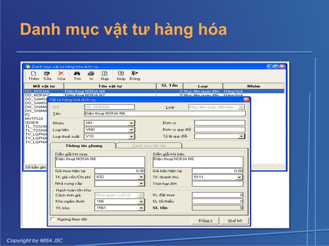Close the Vật tư hàng hoá dịch vụ dialog
This screenshot has height=246, width=329.
tap(246, 100)
